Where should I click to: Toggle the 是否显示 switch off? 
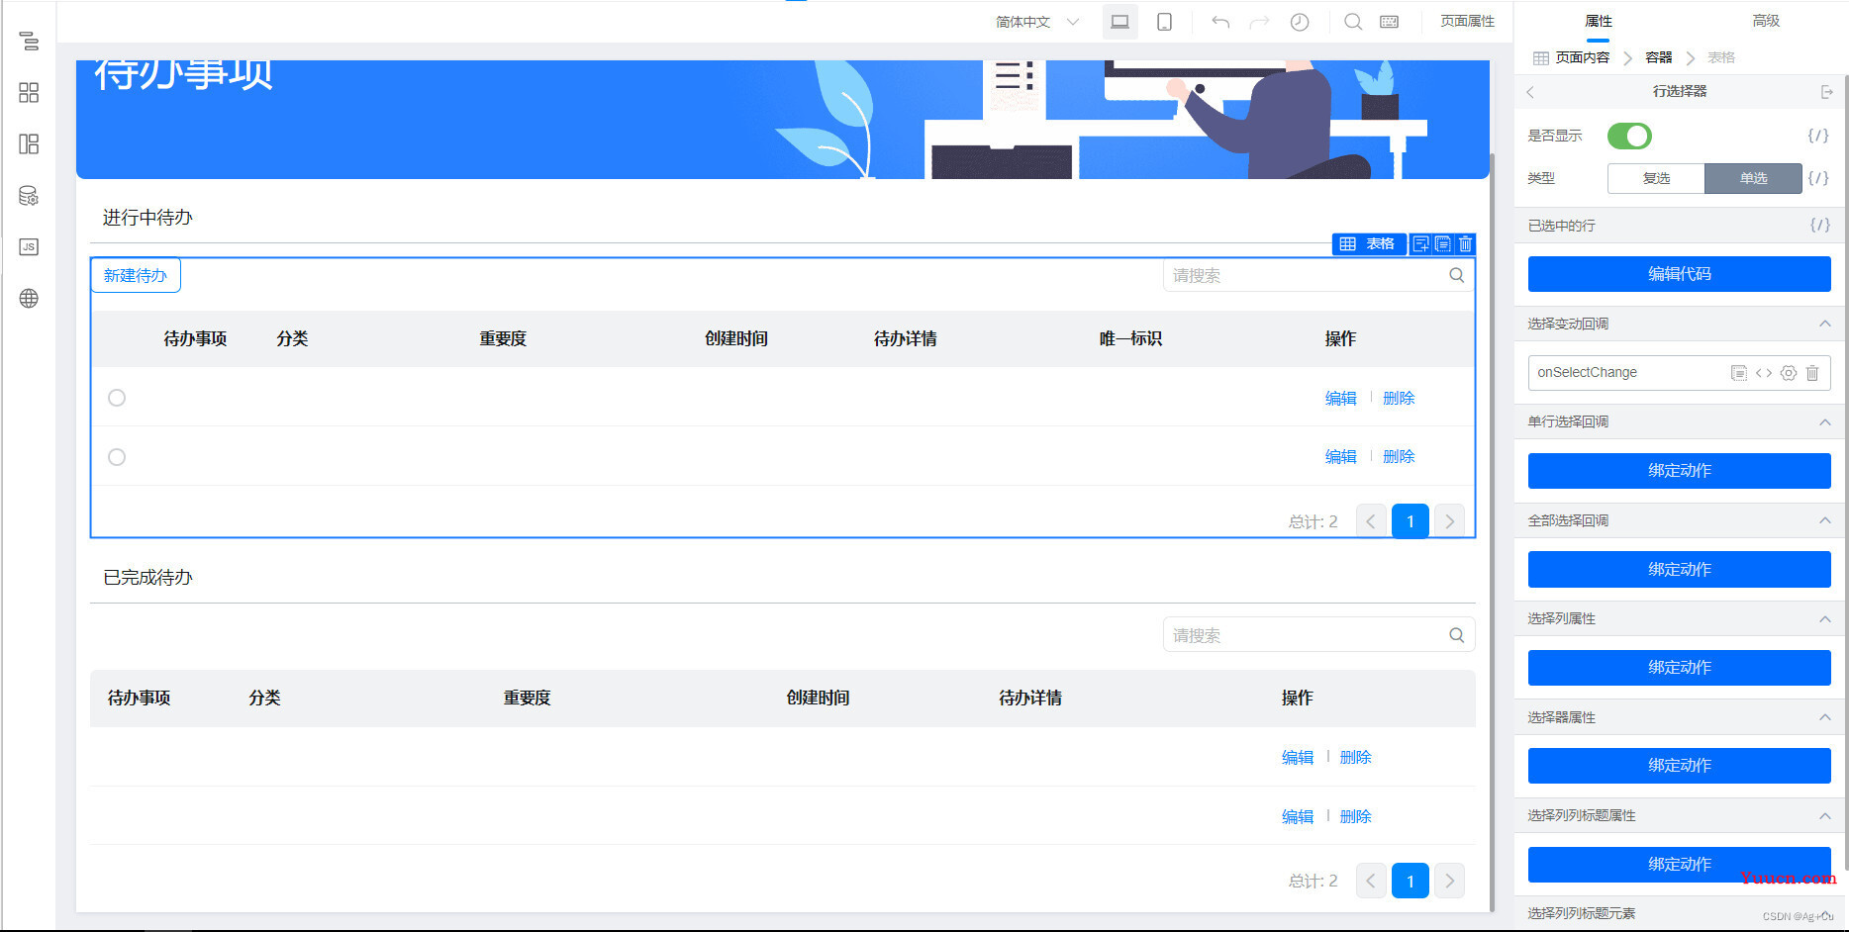pos(1629,136)
